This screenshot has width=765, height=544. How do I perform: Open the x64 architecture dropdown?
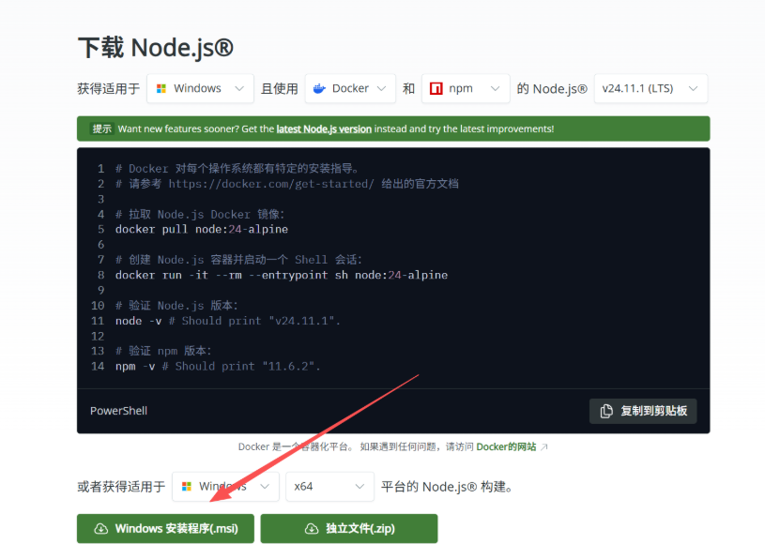[x=329, y=487]
